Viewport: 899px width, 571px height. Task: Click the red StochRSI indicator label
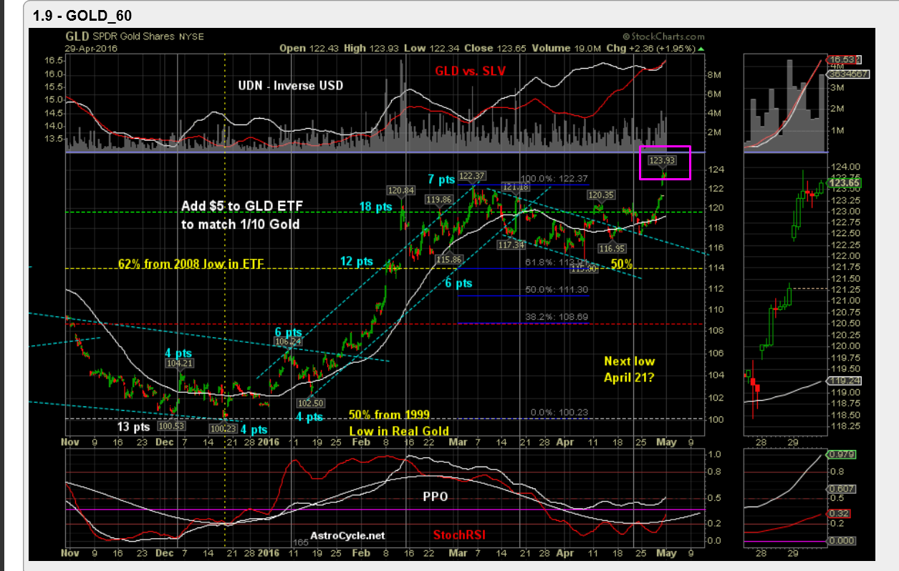pos(460,535)
